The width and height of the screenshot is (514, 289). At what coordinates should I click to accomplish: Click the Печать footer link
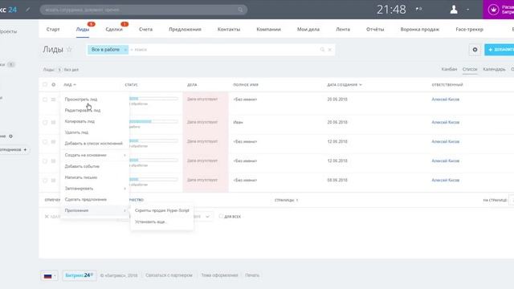click(252, 275)
